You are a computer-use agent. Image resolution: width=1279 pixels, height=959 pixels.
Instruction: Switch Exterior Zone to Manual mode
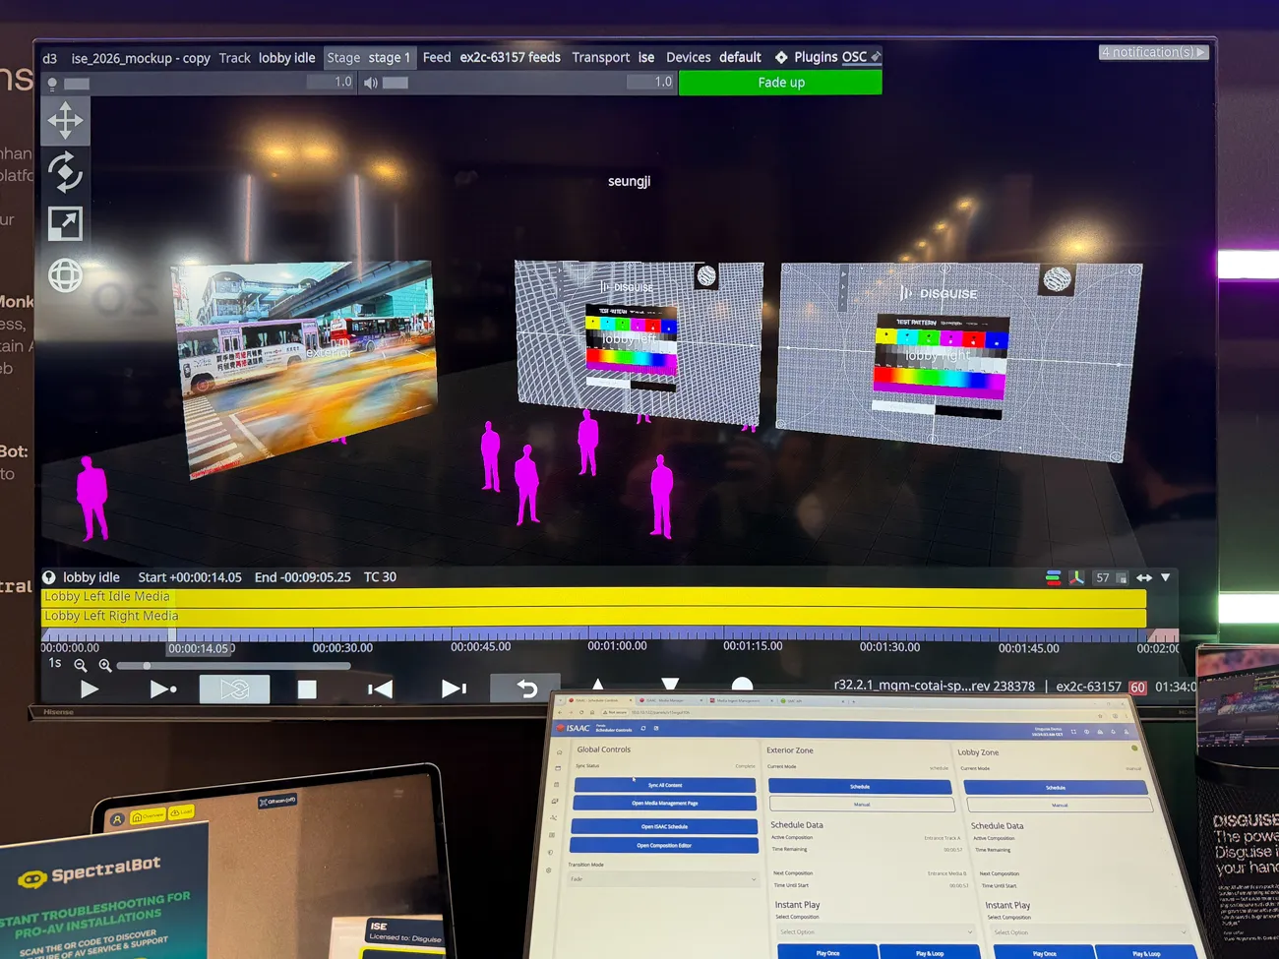861,805
